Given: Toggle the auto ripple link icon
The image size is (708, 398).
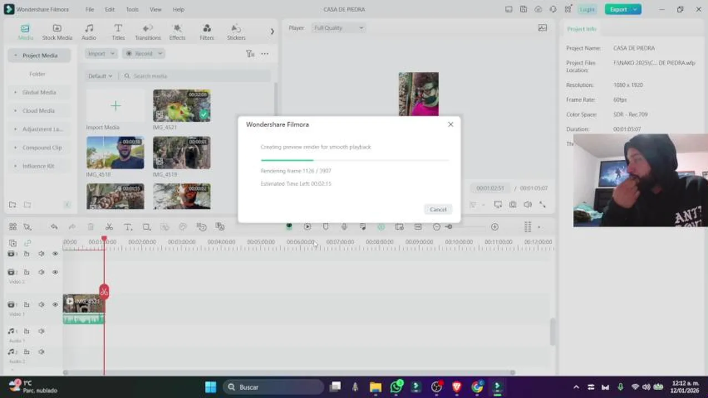Looking at the screenshot, I should (x=27, y=243).
